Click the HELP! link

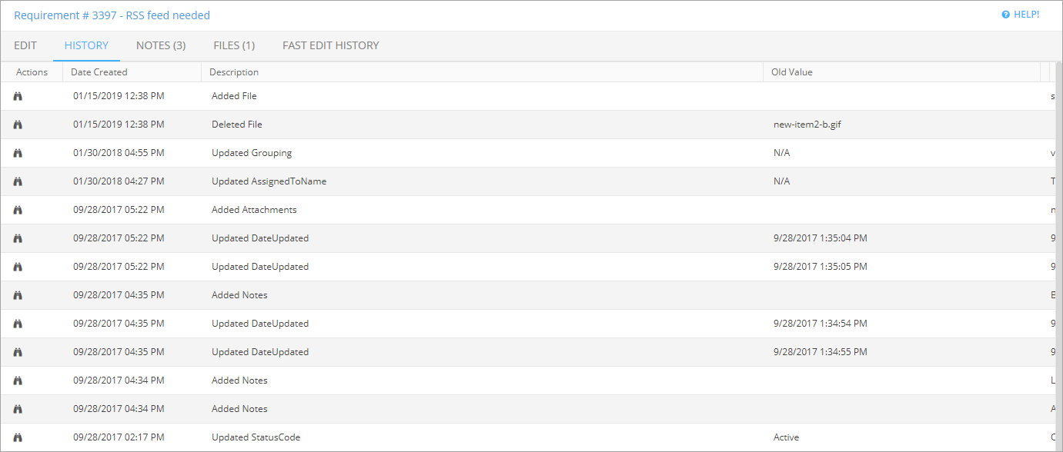click(1026, 15)
